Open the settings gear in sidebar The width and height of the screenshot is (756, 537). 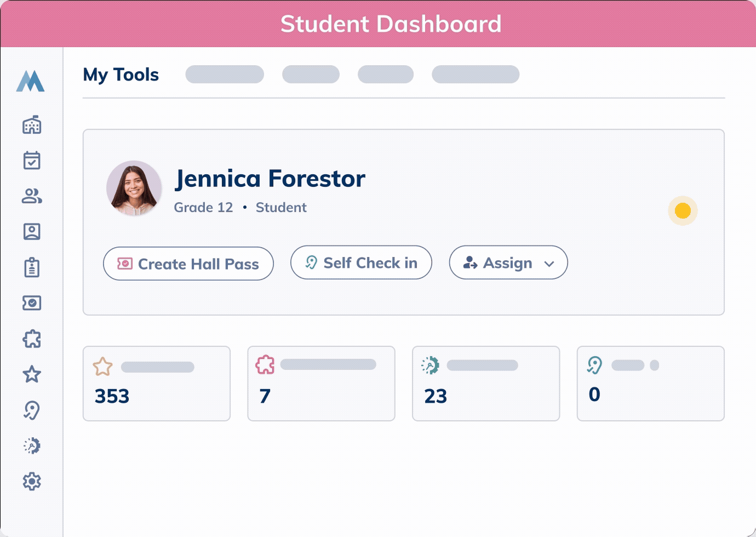click(x=32, y=481)
